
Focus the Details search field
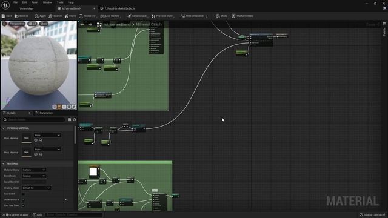tap(34, 119)
